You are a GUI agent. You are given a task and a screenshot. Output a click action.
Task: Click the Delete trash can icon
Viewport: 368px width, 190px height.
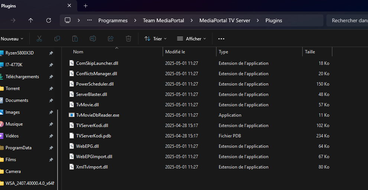pyautogui.click(x=128, y=39)
